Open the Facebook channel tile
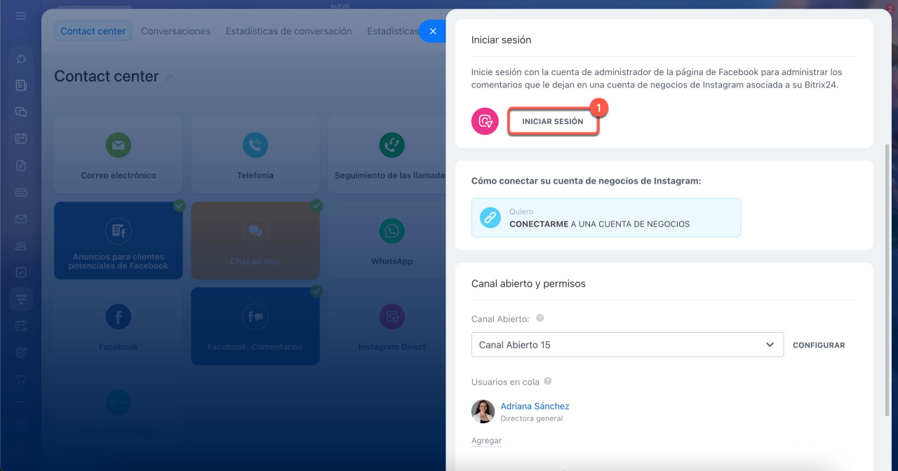Viewport: 898px width, 471px height. (x=119, y=326)
